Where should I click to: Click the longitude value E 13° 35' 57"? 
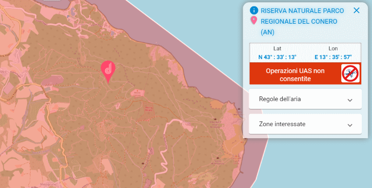tap(333, 57)
